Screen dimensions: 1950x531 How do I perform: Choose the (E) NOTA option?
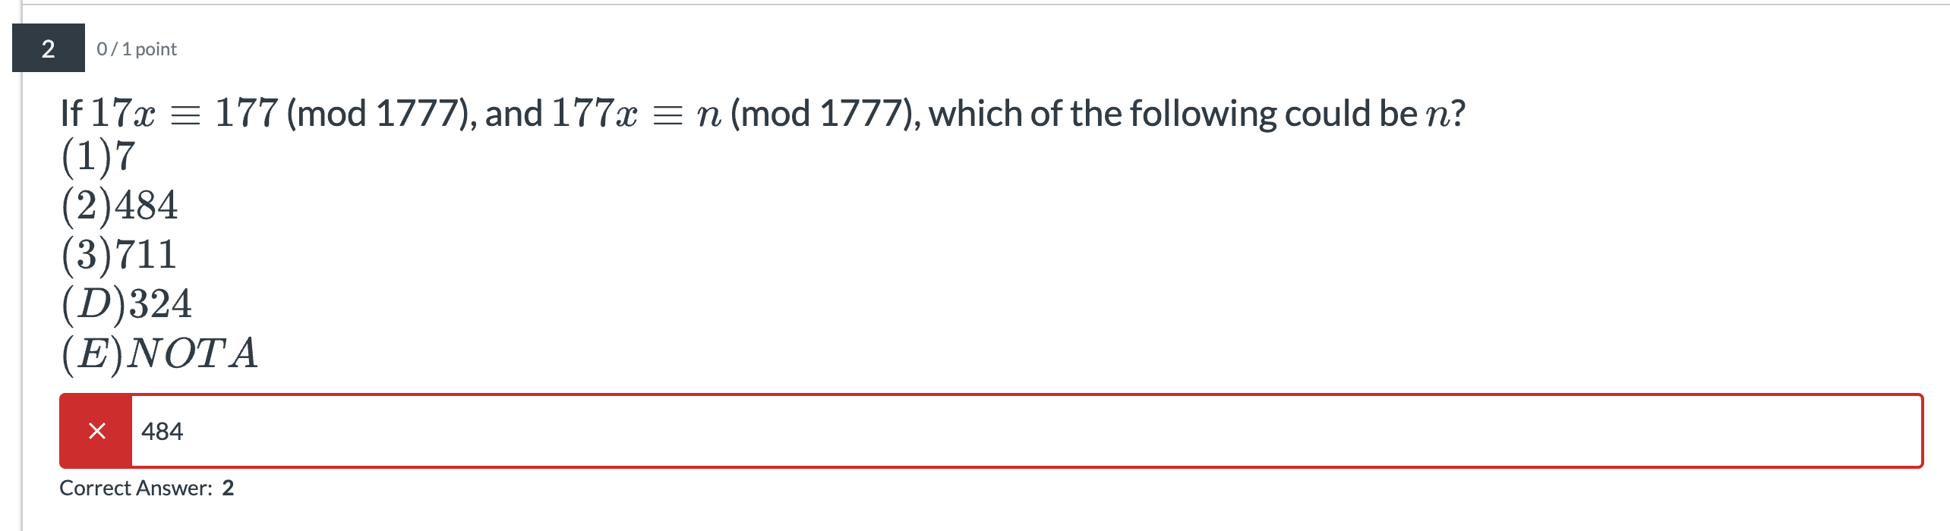[x=159, y=353]
